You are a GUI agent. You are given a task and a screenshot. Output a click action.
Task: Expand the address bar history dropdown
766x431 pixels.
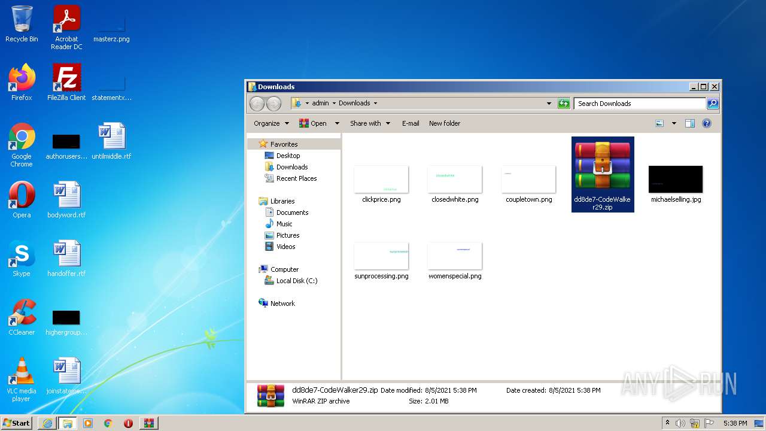[x=549, y=104]
